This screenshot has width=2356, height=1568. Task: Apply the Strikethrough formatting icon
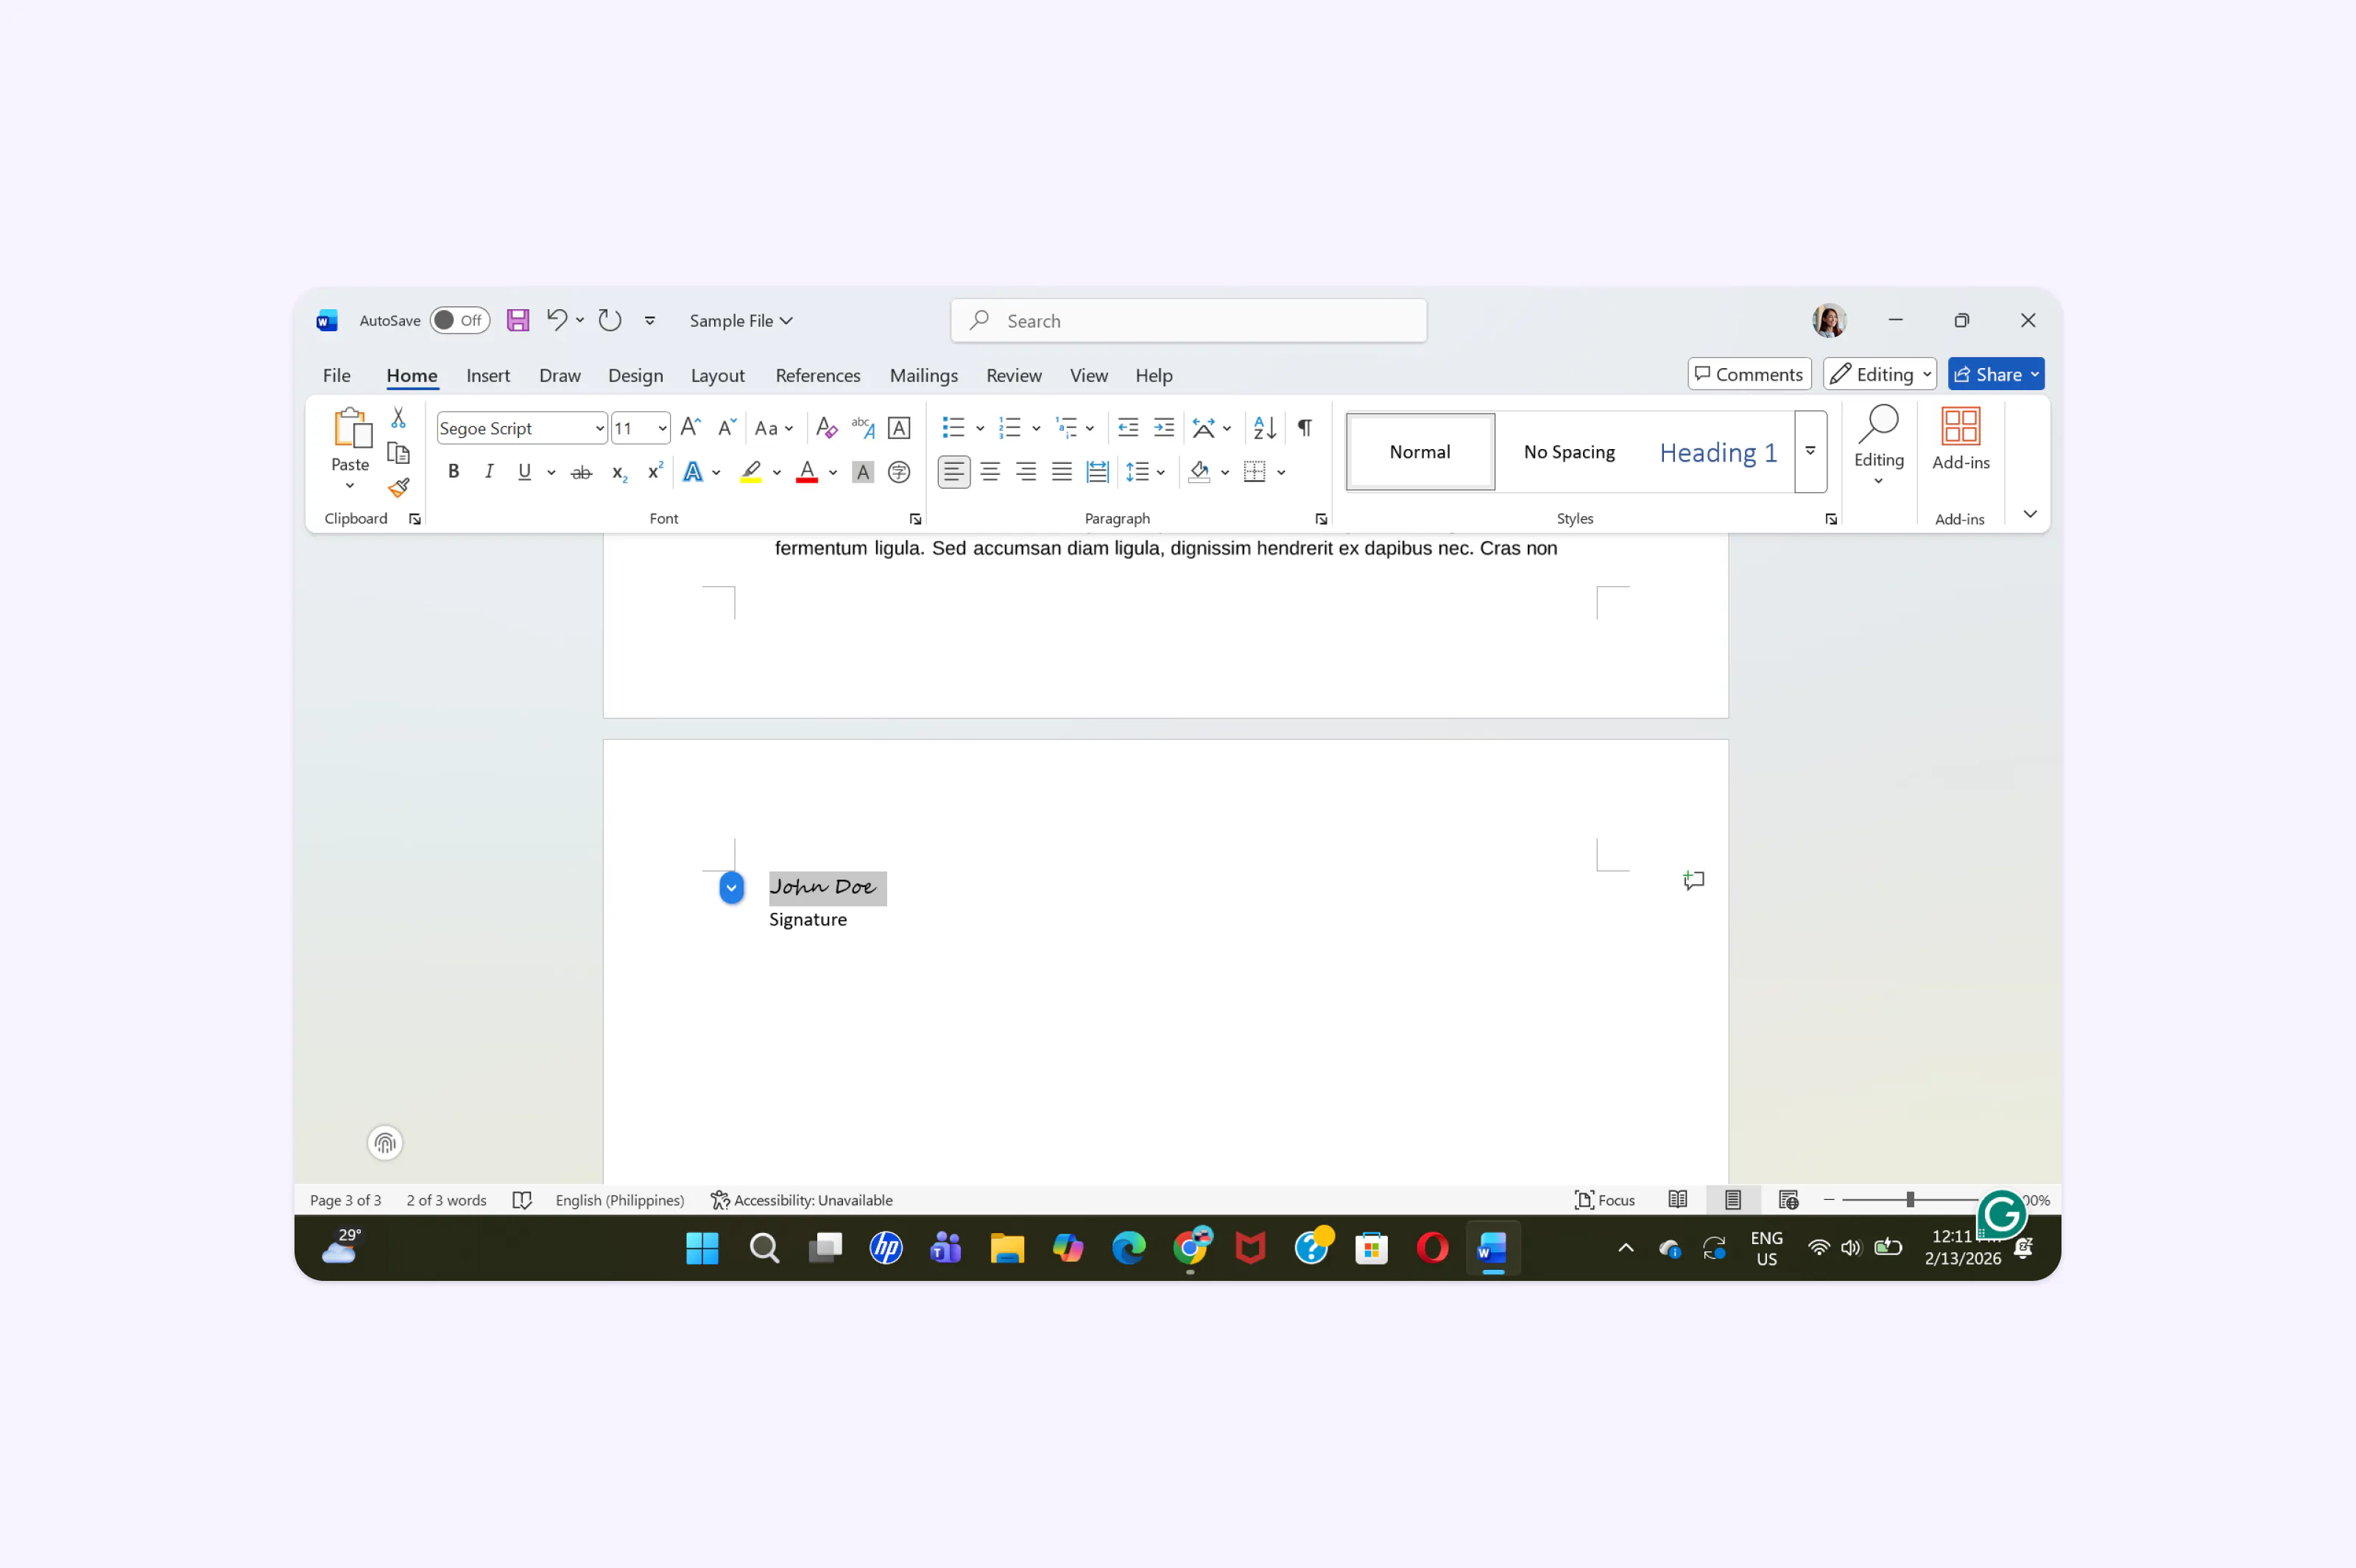[x=581, y=473]
